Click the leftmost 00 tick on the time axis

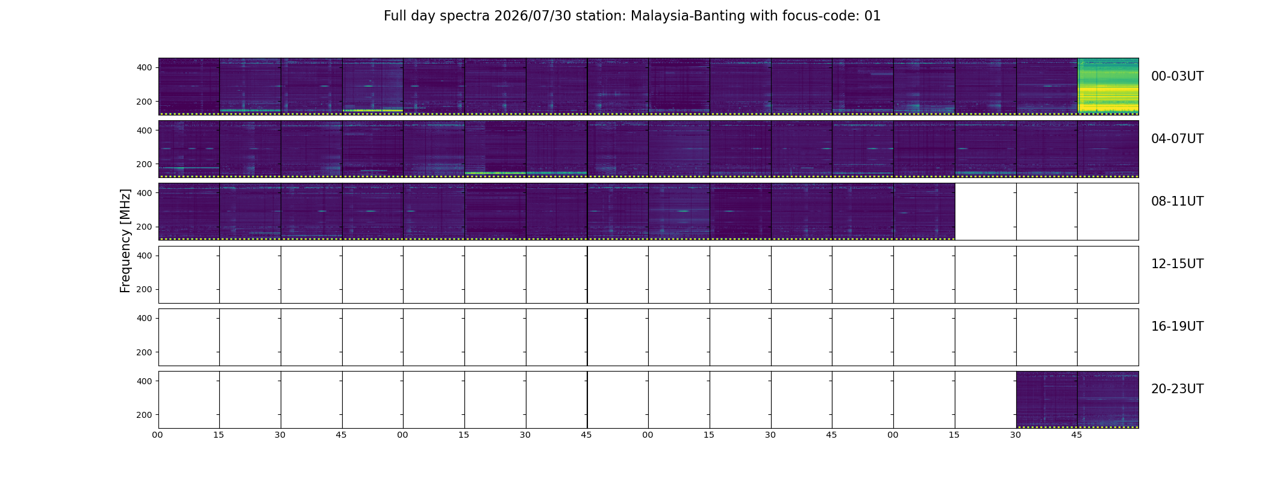tap(158, 435)
